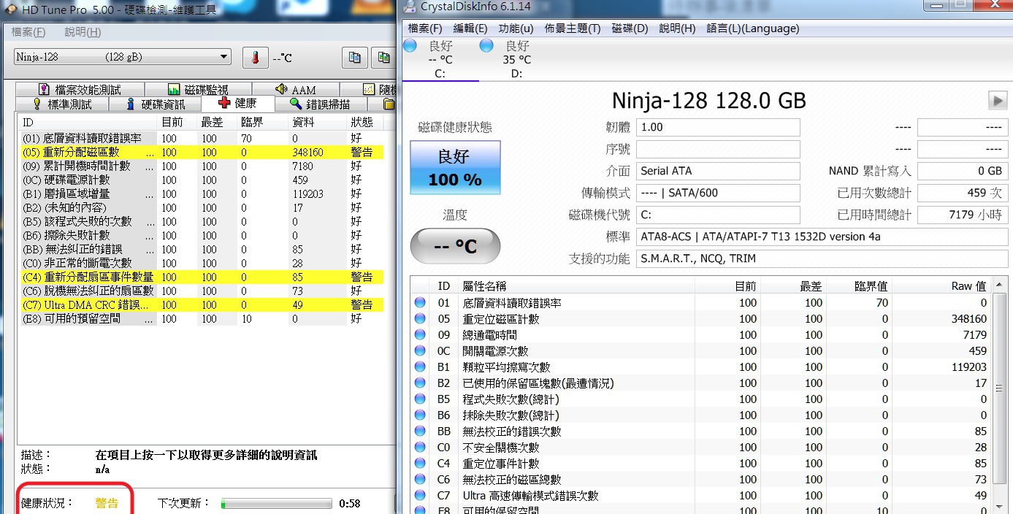Click the 韌體 firmware field showing 1.00
The width and height of the screenshot is (1013, 514).
(718, 127)
